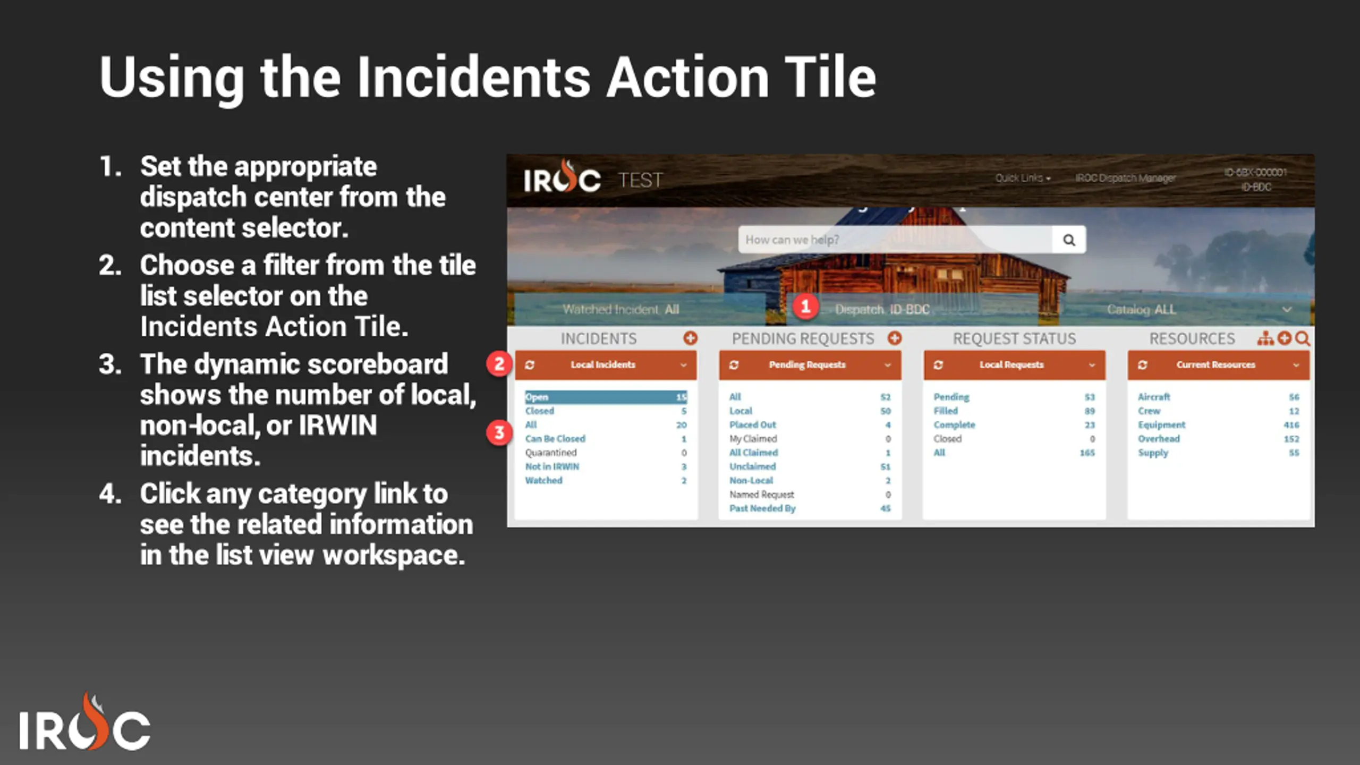Click Closed row in Request Status
The height and width of the screenshot is (765, 1360).
[1014, 439]
